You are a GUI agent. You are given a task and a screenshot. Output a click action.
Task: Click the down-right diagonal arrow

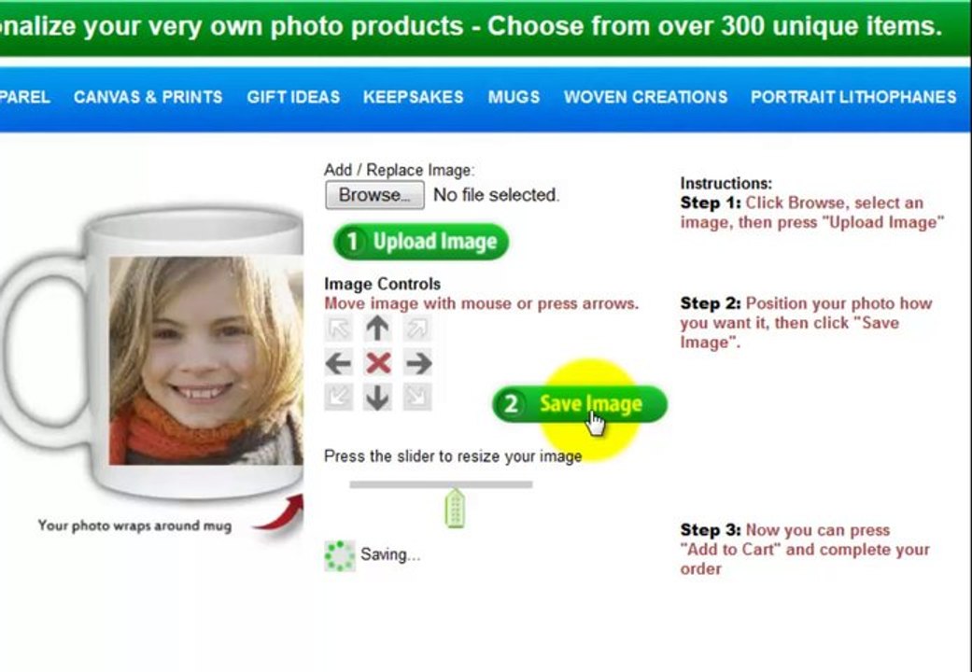[417, 398]
